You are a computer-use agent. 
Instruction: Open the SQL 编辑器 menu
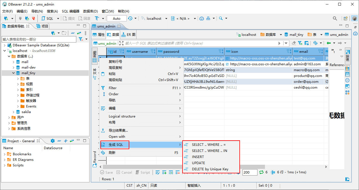(x=70, y=11)
